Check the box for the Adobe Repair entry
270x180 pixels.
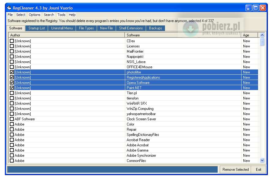tap(12, 129)
